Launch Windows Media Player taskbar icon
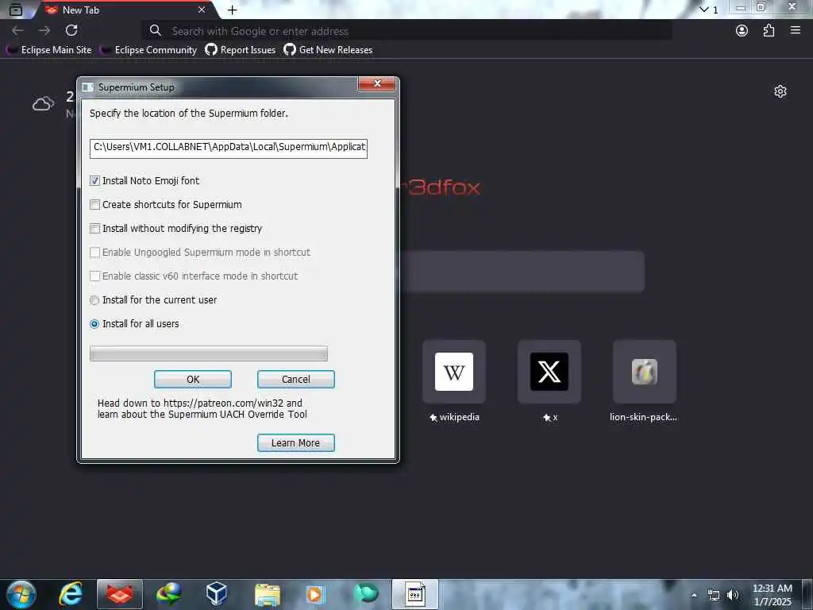The height and width of the screenshot is (610, 813). [314, 594]
